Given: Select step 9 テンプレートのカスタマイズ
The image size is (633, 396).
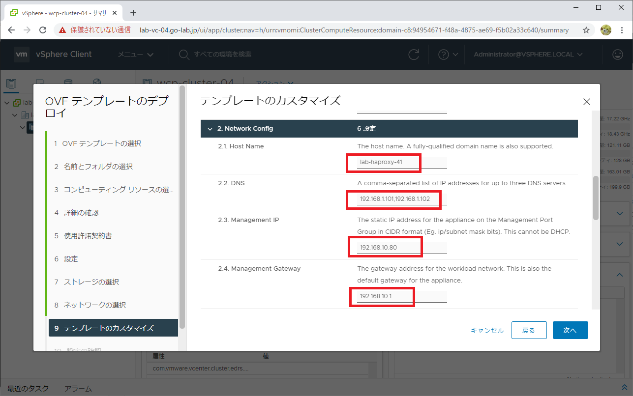Looking at the screenshot, I should click(113, 328).
